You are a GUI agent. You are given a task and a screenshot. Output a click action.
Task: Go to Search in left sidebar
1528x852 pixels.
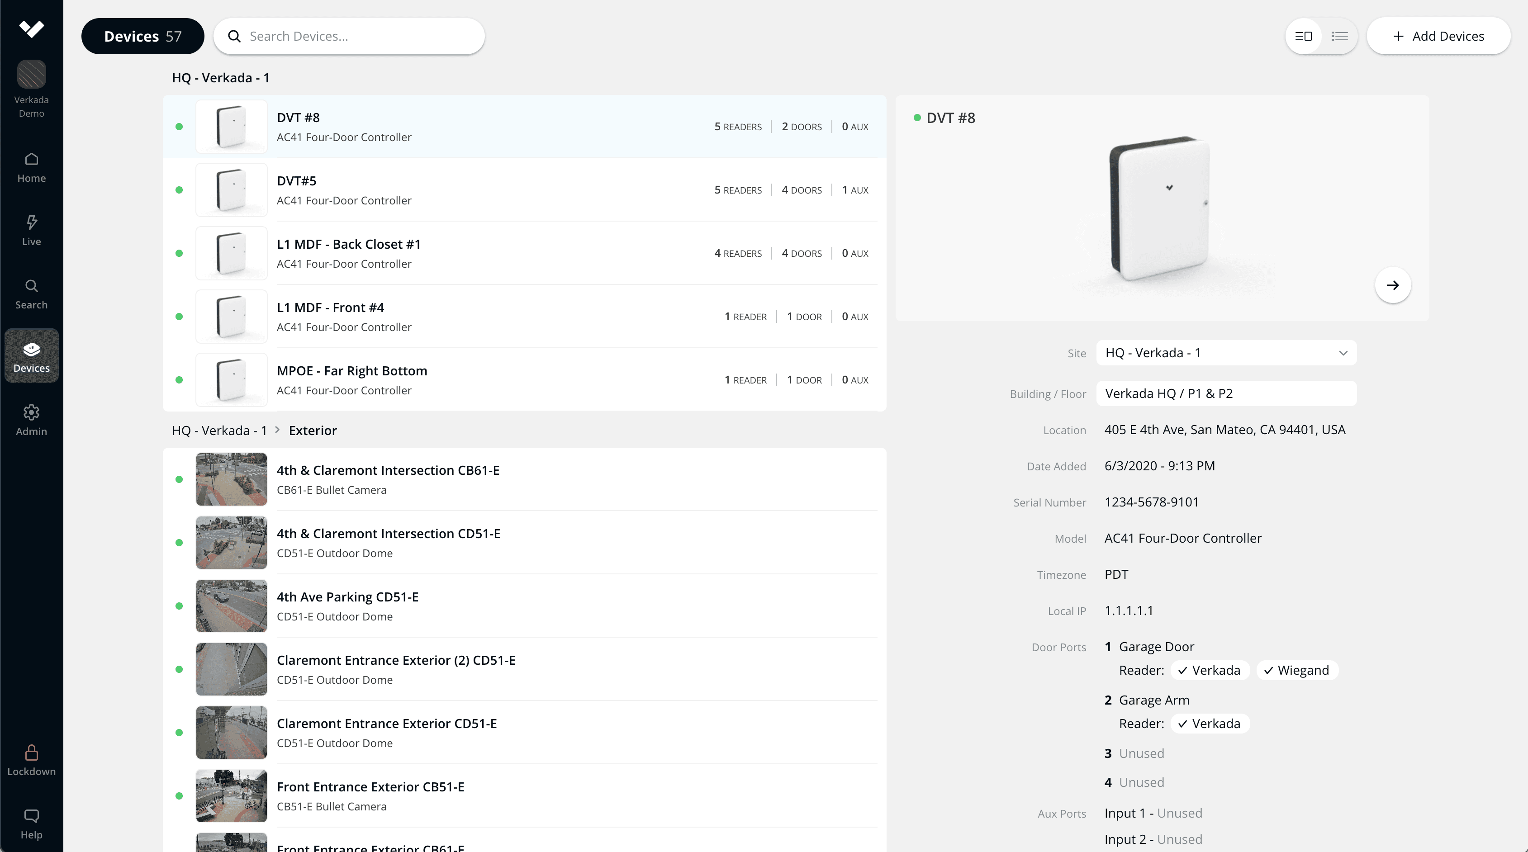point(32,293)
